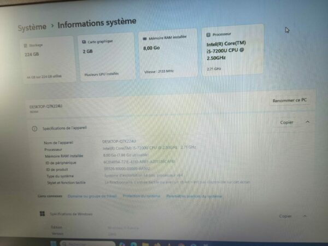Viewport: 328px width, 246px height.
Task: Click the Spécifications de l'appareil section heading
Action: click(65, 128)
